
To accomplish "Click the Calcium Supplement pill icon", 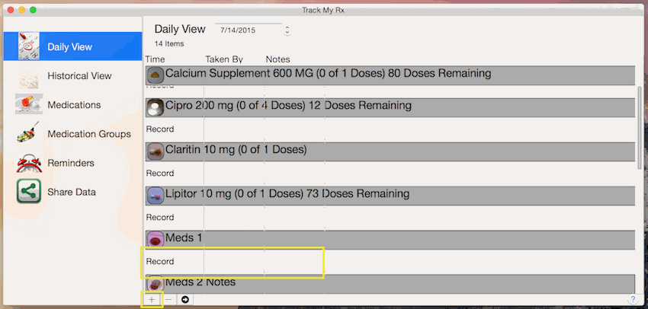I will [x=156, y=75].
